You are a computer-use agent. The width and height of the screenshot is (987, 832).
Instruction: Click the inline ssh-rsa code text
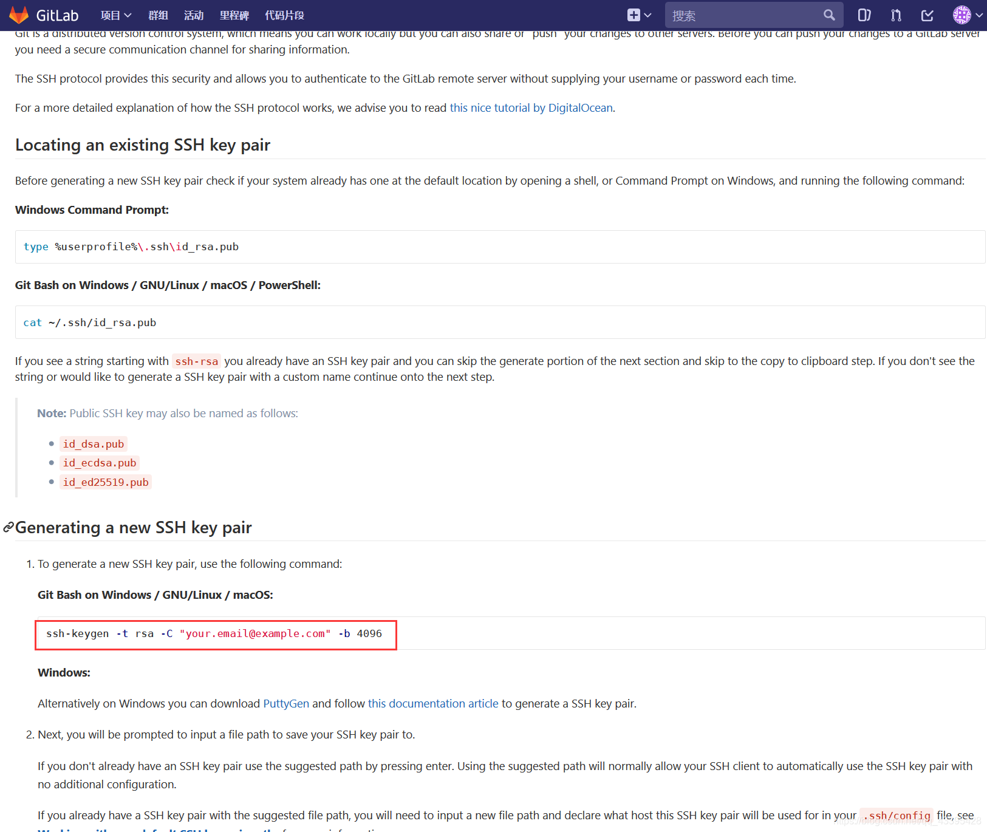click(196, 361)
